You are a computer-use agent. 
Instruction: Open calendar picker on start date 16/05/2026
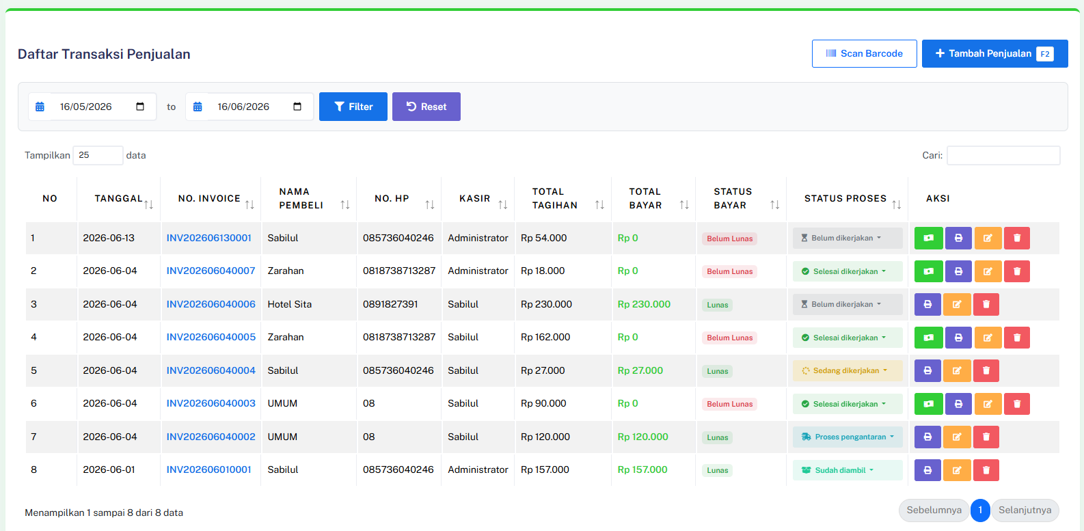pos(140,107)
